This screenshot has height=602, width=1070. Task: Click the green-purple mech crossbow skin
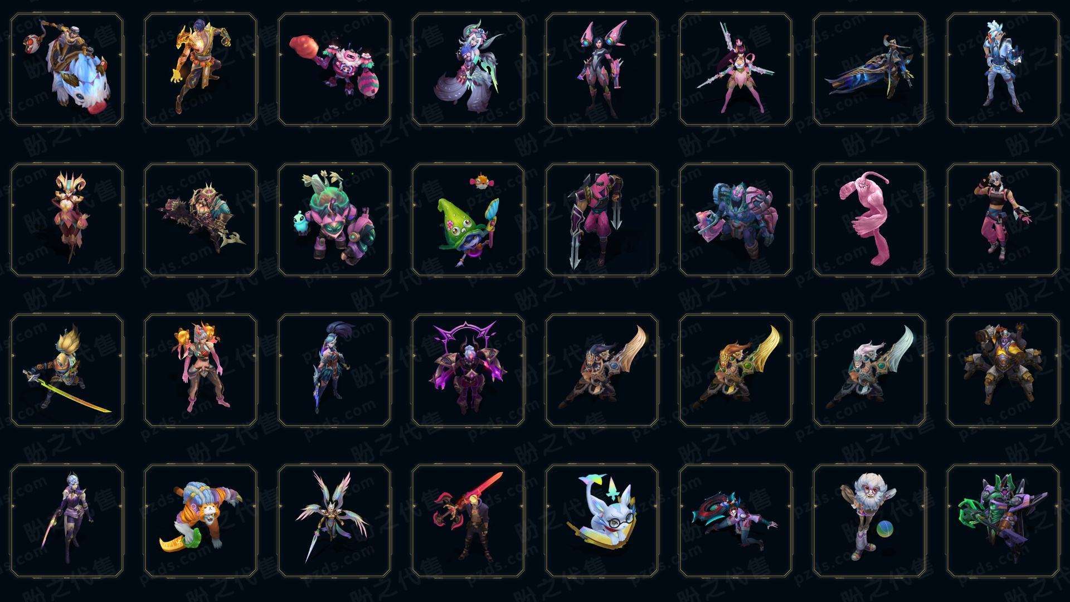coord(1003,521)
